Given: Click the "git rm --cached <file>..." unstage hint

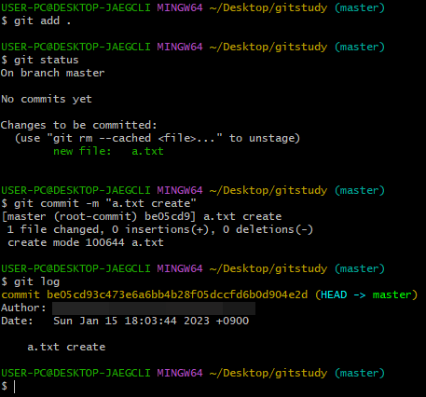Looking at the screenshot, I should 158,138.
